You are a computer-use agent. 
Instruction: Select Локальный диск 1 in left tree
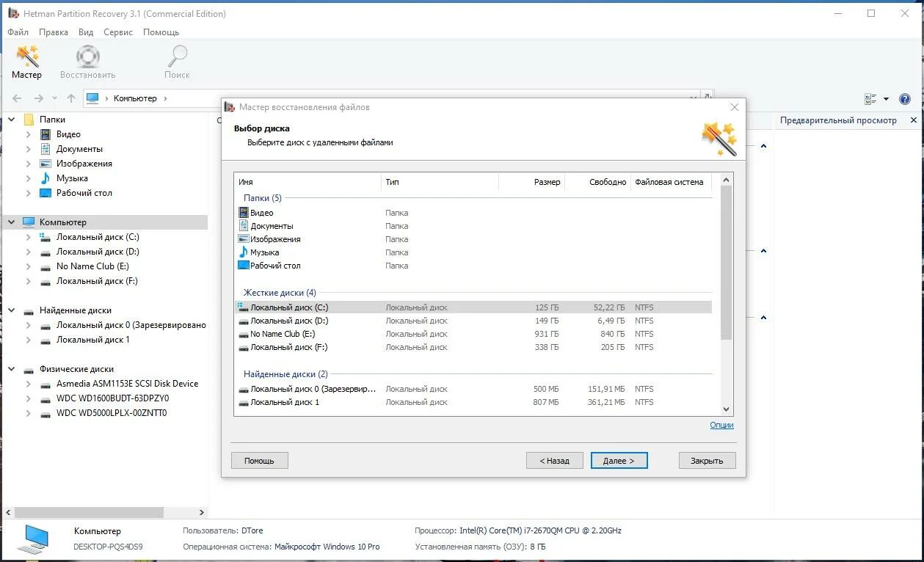click(92, 340)
